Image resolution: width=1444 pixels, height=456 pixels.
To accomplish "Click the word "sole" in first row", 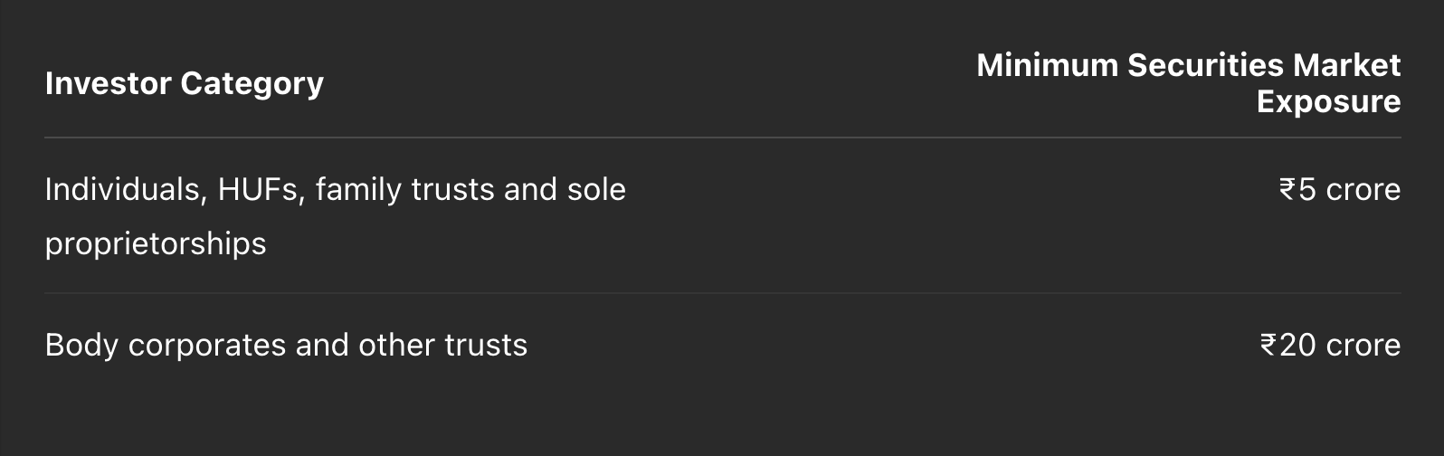I will point(596,189).
